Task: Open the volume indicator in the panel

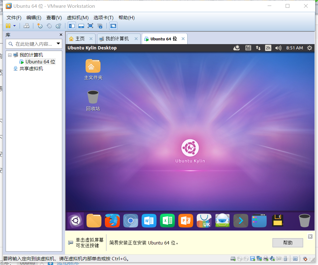Action: coord(278,48)
